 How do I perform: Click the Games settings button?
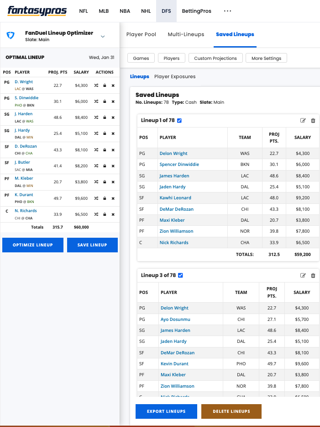click(x=141, y=58)
